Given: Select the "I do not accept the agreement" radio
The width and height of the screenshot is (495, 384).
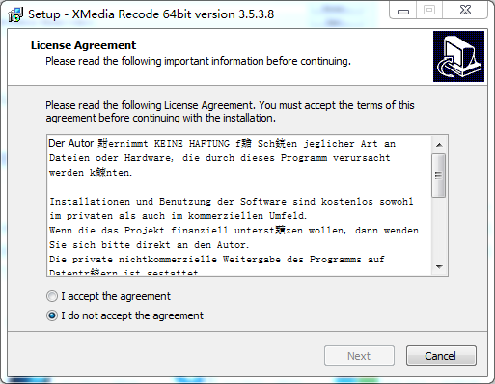Looking at the screenshot, I should pyautogui.click(x=52, y=315).
